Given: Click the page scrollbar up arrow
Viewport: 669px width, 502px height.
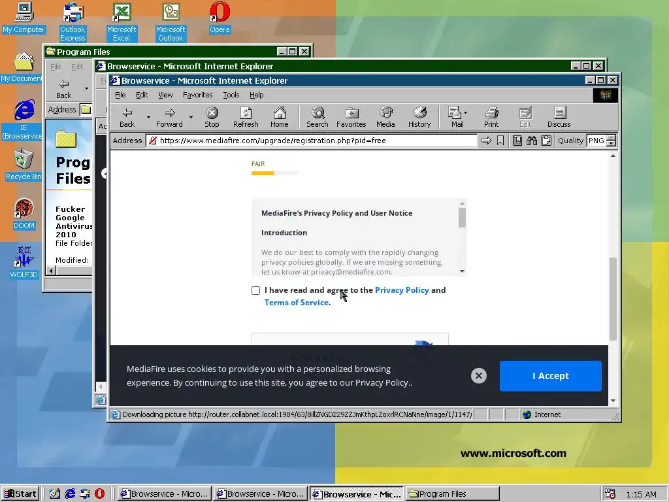Looking at the screenshot, I should pos(613,156).
